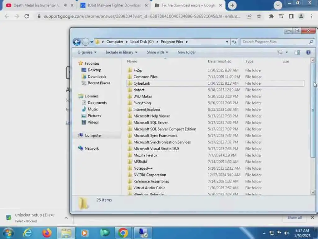The image size is (318, 239).
Task: Open the Organize menu
Action: coord(87,52)
